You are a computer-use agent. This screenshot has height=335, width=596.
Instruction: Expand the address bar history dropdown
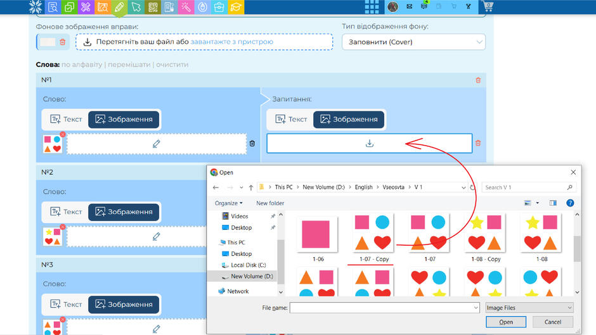[463, 187]
